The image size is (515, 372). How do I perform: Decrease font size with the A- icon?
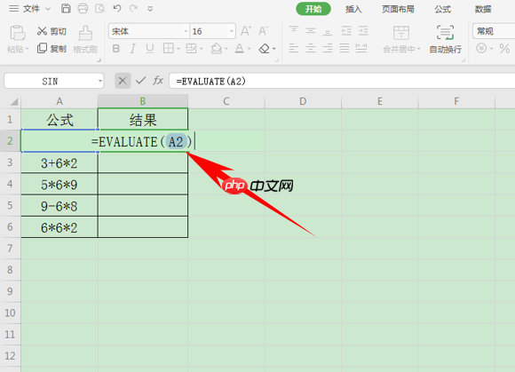point(264,31)
